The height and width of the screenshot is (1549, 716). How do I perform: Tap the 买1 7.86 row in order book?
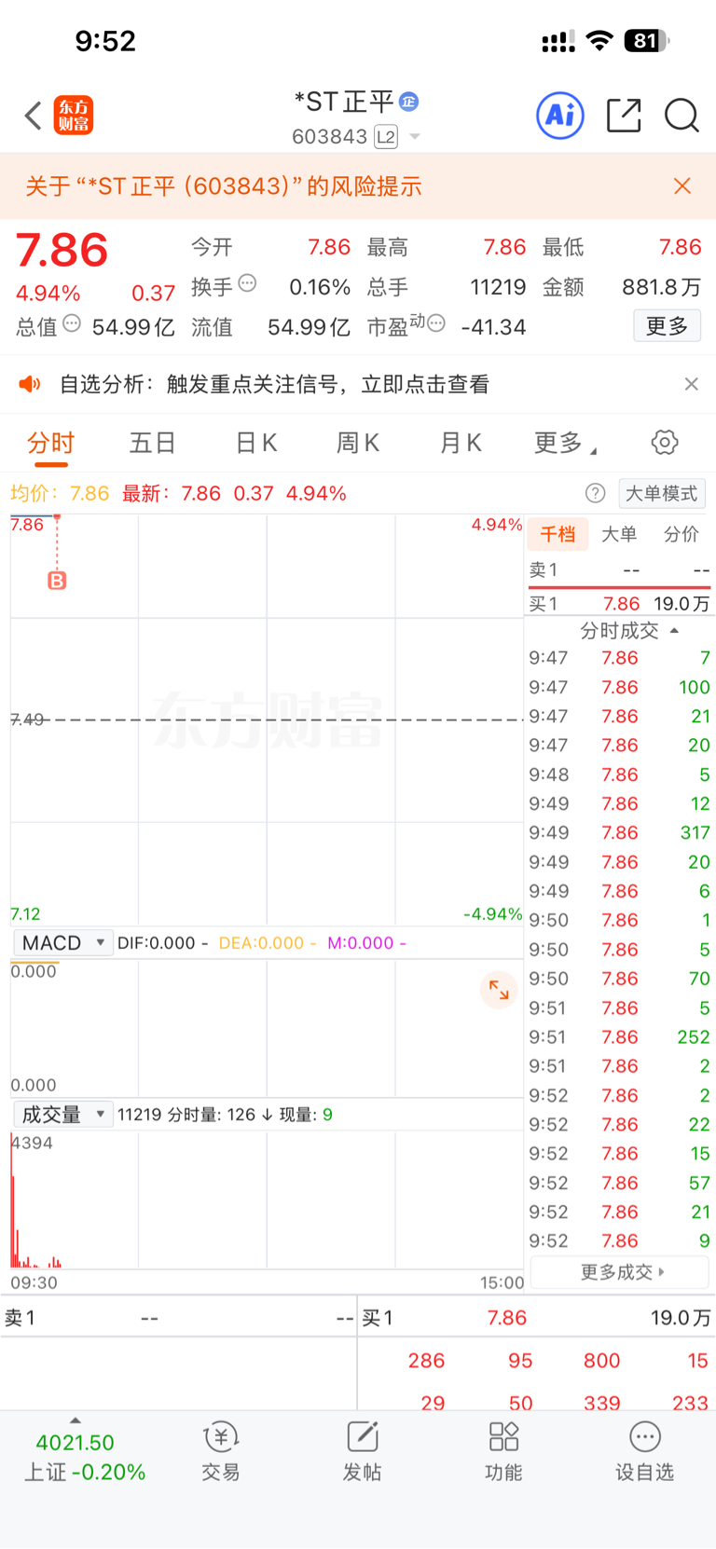620,604
